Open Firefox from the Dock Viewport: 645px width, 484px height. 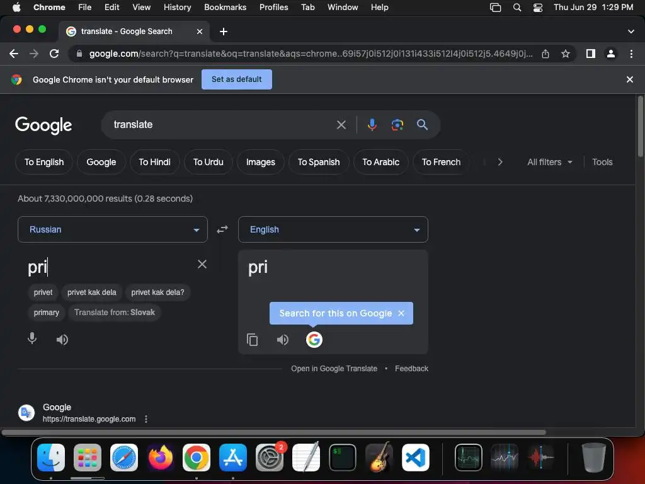[x=161, y=458]
